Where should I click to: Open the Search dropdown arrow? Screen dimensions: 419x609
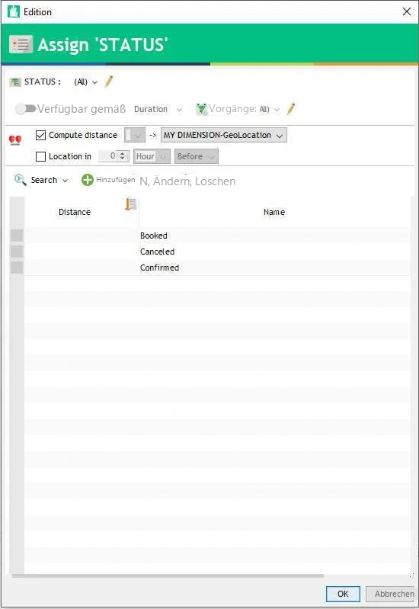[66, 181]
